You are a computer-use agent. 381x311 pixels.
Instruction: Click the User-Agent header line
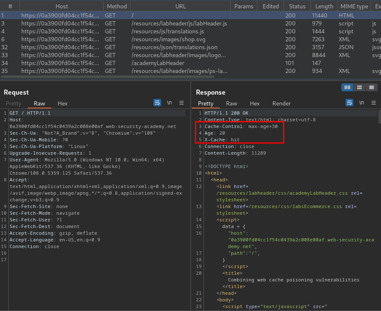pos(87,166)
